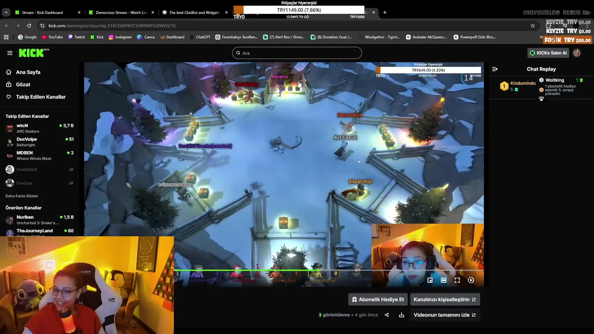
Task: Expand Daha Fazla Göster list
Action: point(22,196)
